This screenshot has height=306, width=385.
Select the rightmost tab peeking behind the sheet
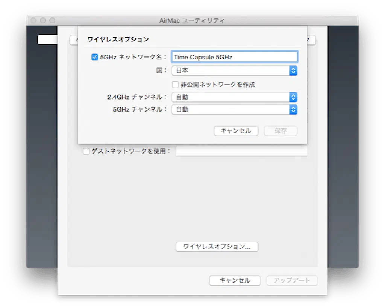(311, 40)
